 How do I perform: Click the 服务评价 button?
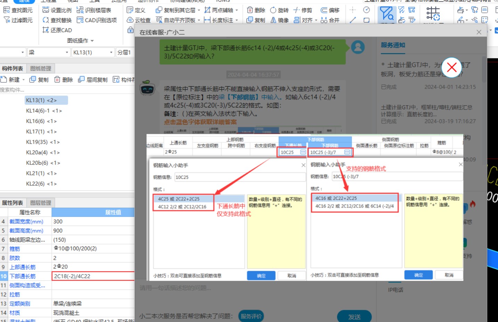(x=251, y=316)
